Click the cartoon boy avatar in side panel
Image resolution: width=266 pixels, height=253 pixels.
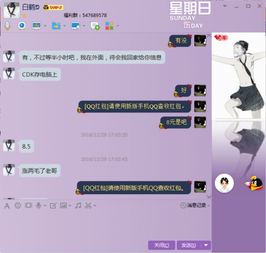tap(224, 183)
